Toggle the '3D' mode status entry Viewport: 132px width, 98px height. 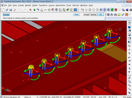(109, 97)
